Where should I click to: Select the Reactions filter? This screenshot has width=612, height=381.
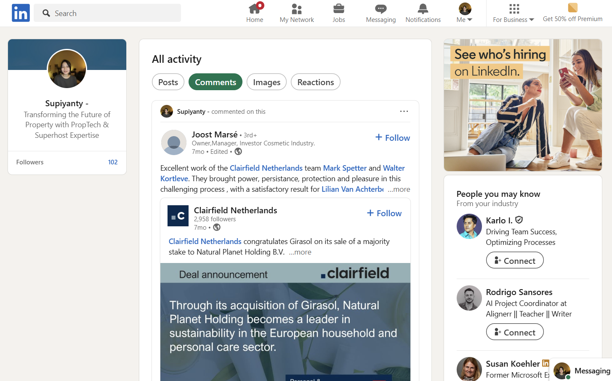point(316,82)
